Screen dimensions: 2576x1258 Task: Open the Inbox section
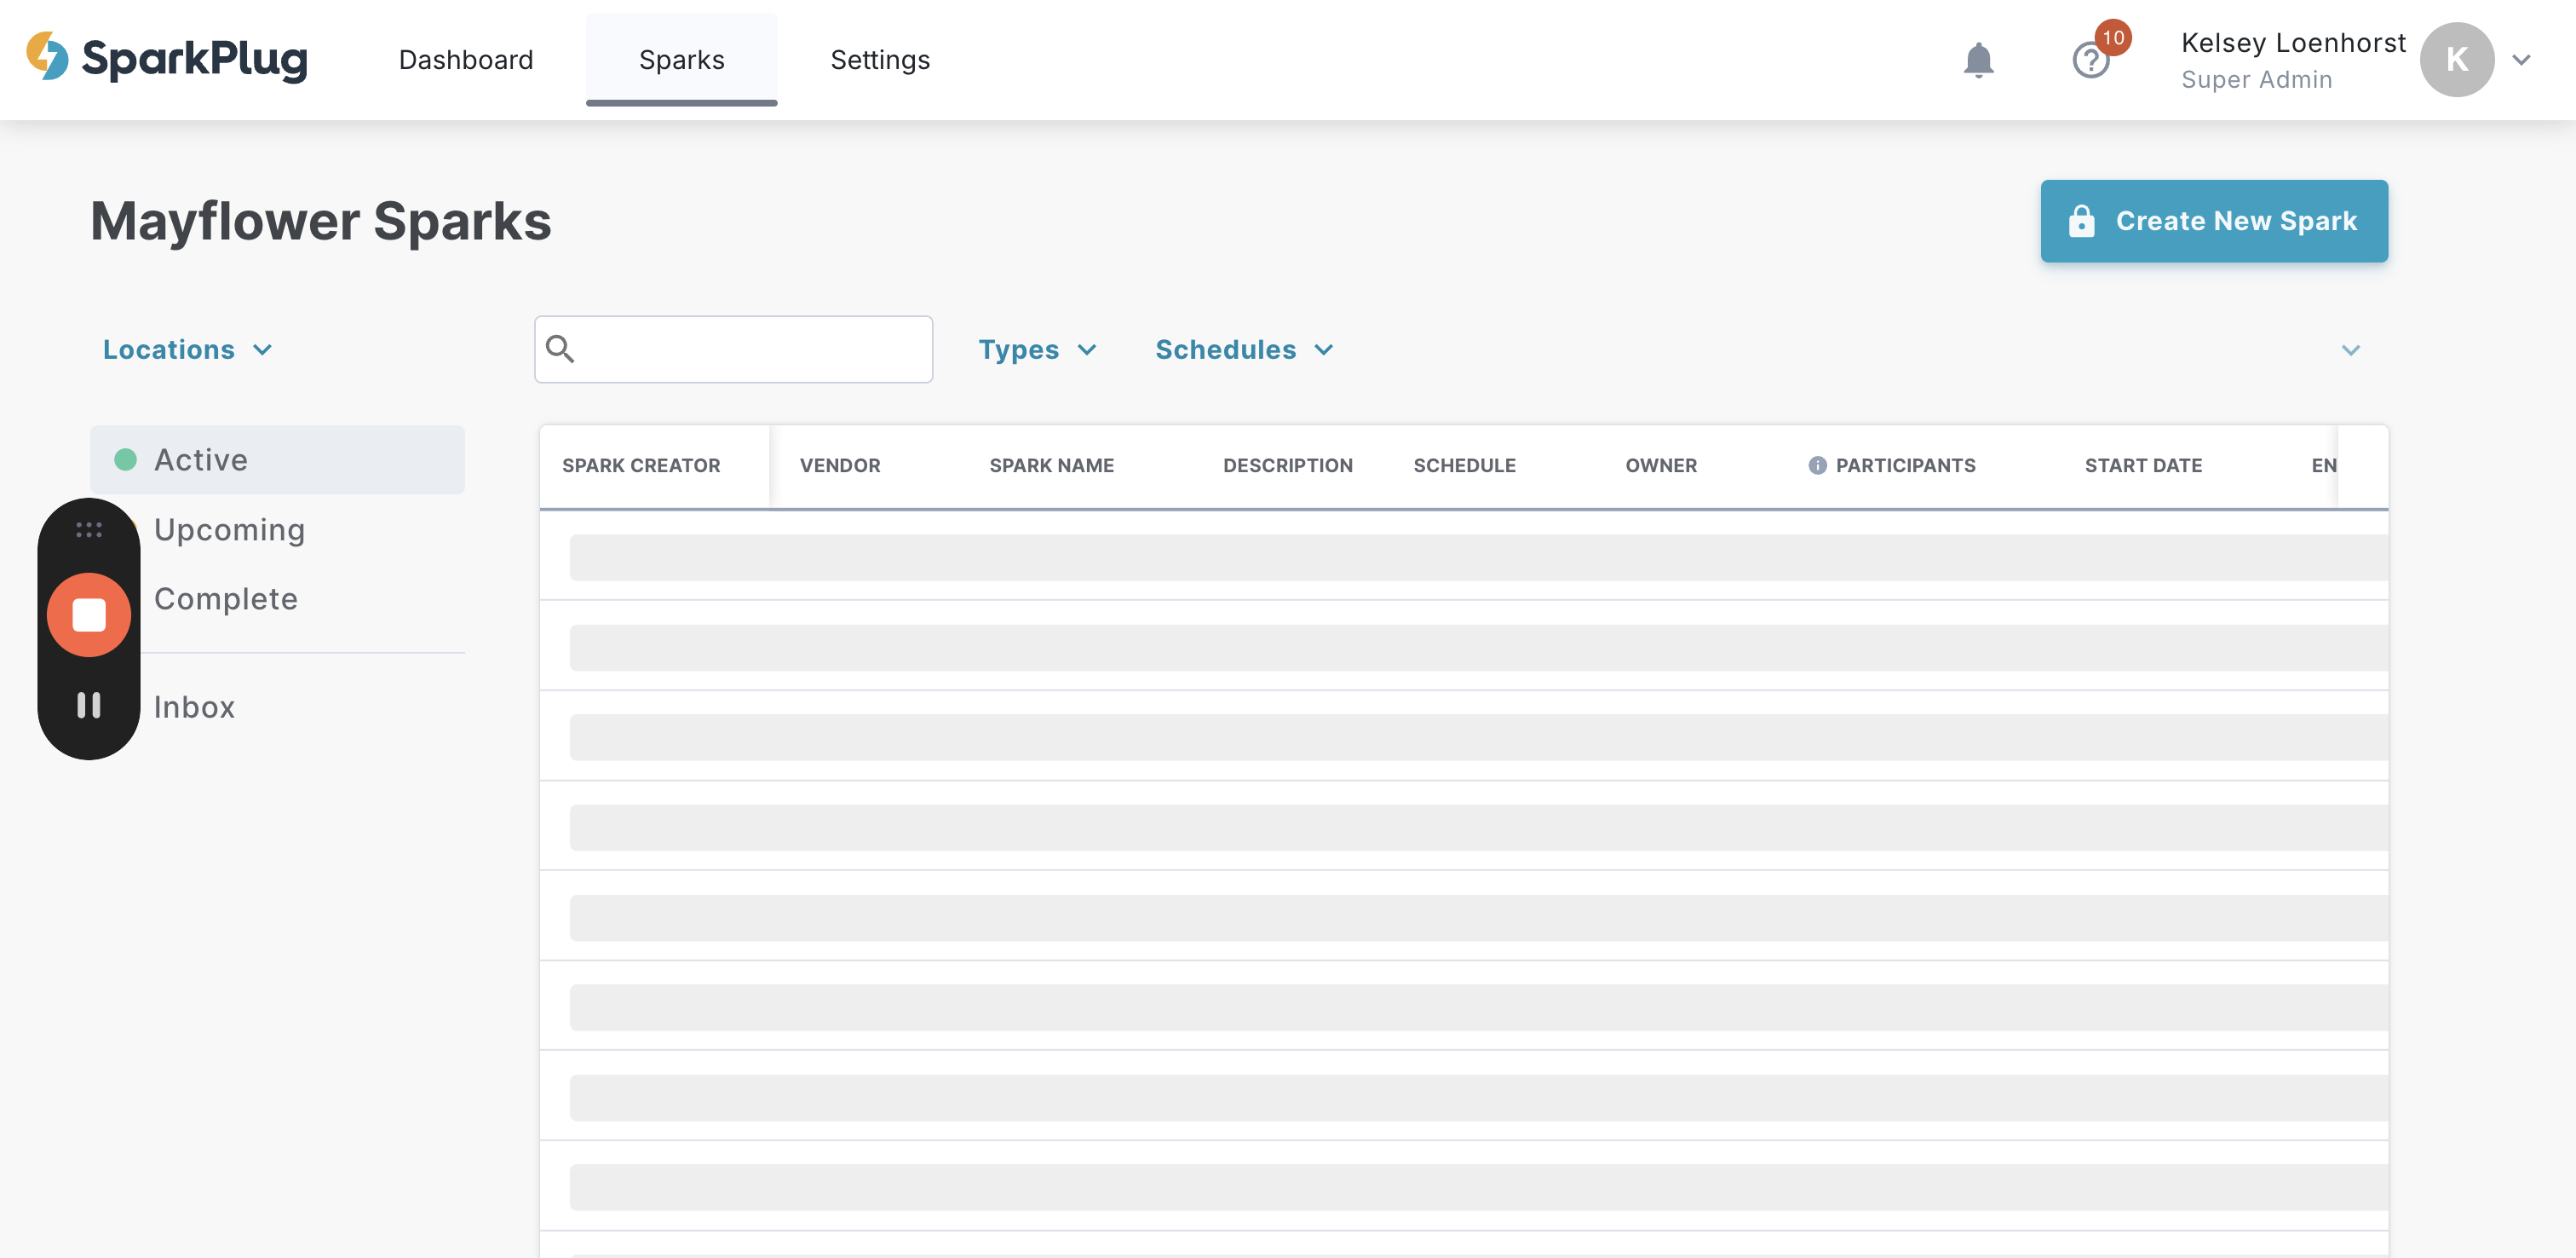[x=194, y=707]
